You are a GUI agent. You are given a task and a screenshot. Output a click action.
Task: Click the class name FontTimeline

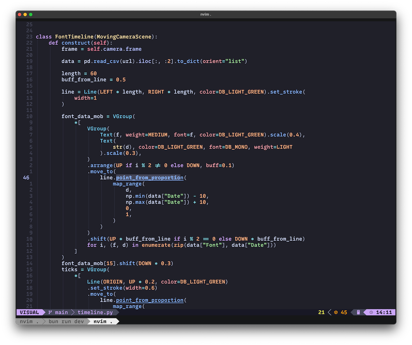(x=74, y=37)
